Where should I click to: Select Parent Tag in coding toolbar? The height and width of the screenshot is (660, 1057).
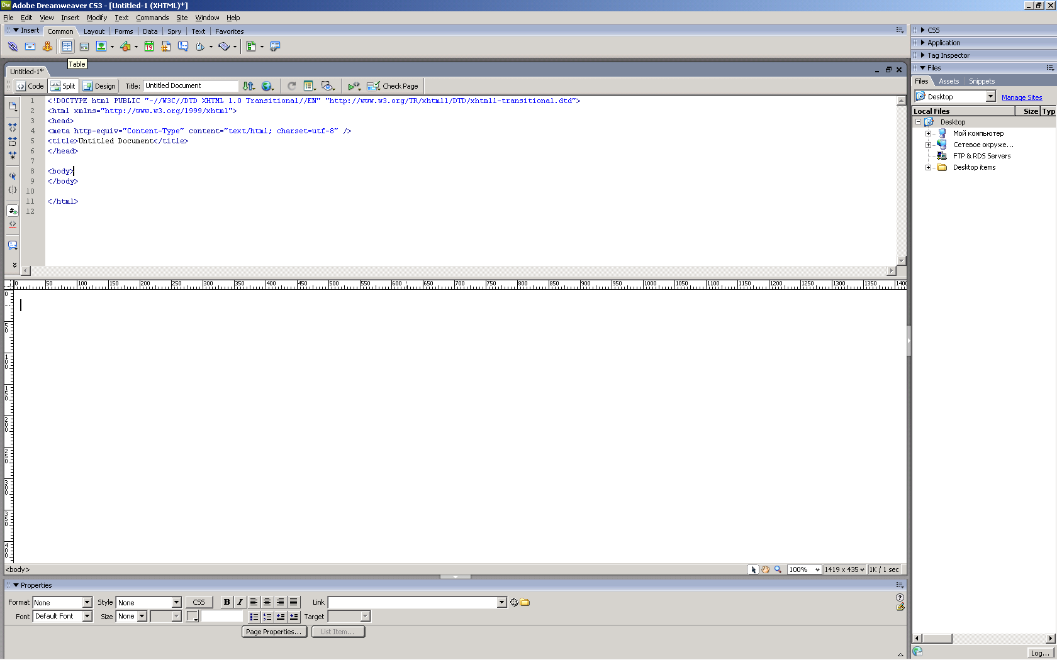tap(13, 176)
